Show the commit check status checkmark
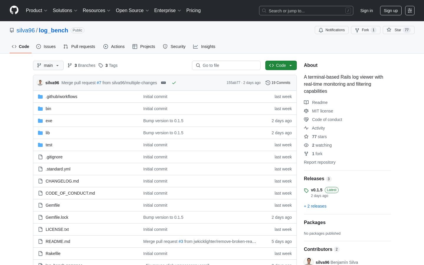Image resolution: width=424 pixels, height=265 pixels. click(174, 83)
